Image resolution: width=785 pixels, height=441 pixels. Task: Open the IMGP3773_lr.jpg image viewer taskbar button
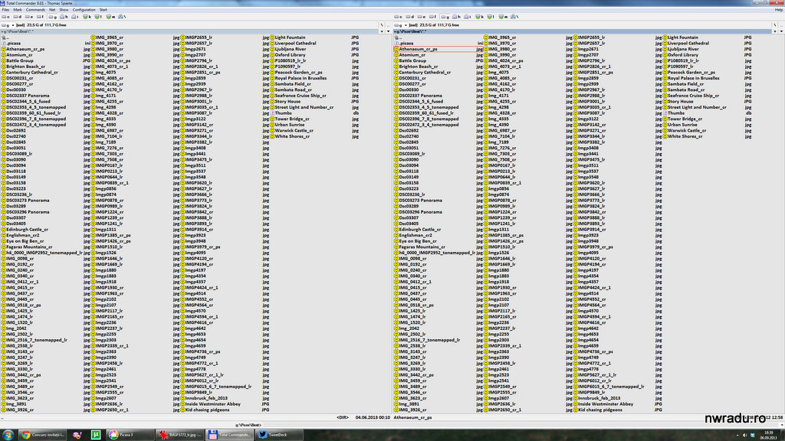[179, 435]
